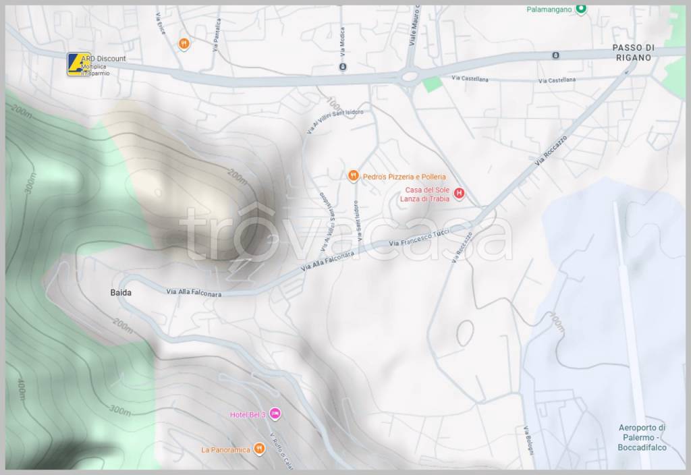Select the restaurant marker near Via Erice
This screenshot has height=475, width=691.
(x=184, y=44)
